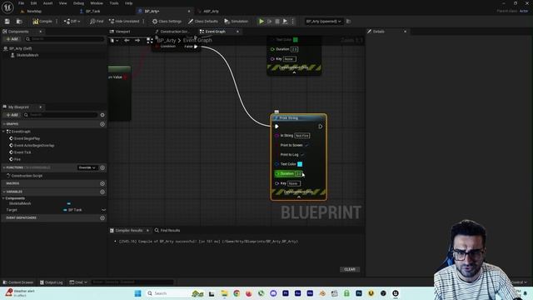Open Class Settings

[x=167, y=21]
